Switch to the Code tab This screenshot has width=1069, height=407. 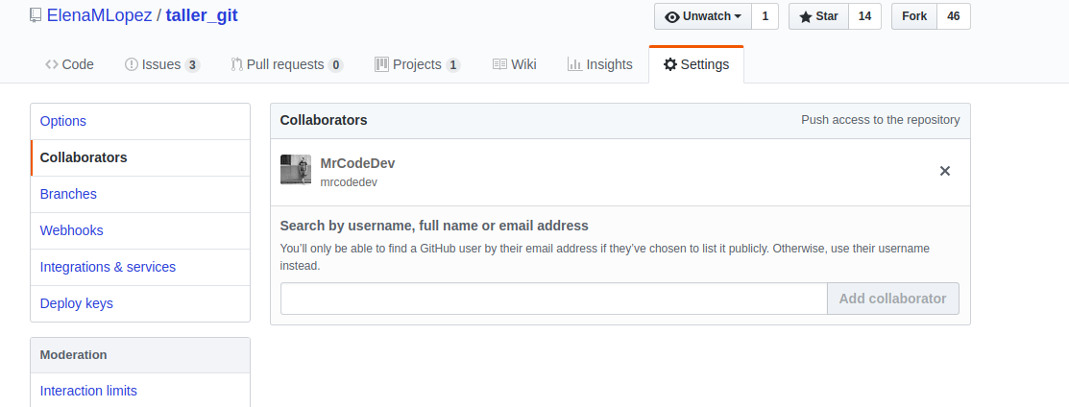click(69, 64)
